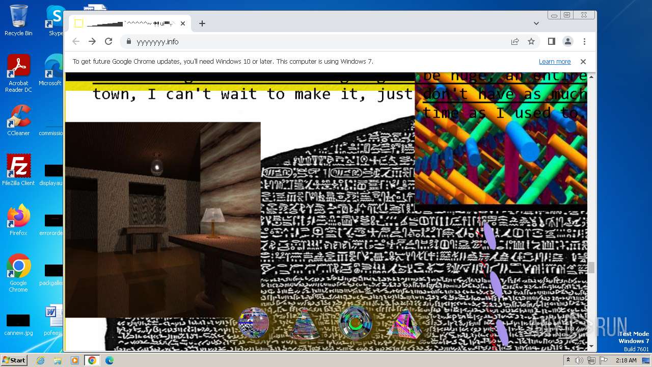Click the glitchy torus ring icon
The height and width of the screenshot is (367, 652).
pyautogui.click(x=356, y=323)
